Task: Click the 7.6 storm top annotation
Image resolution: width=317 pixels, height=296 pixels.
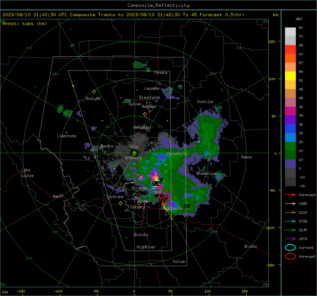Action: click(156, 183)
